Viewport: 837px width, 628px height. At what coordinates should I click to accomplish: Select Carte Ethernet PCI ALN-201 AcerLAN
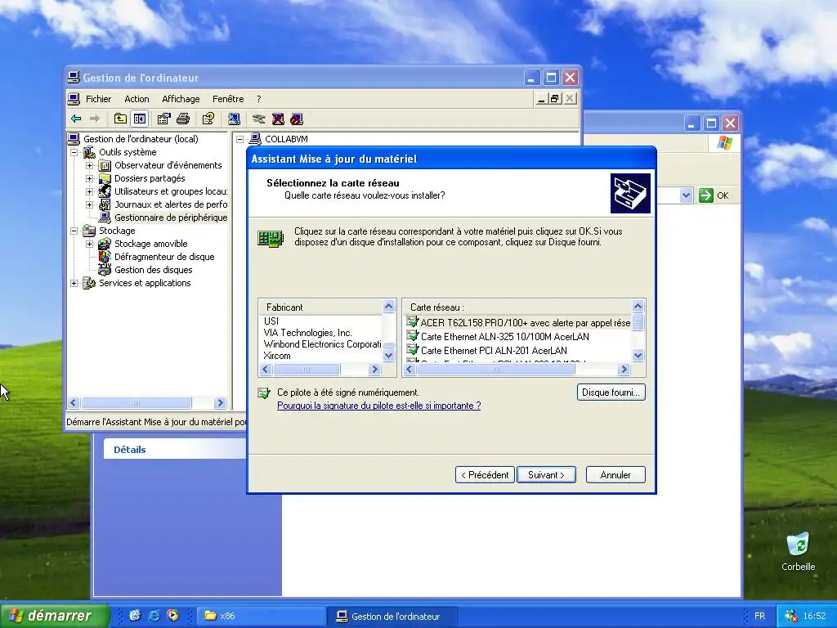pyautogui.click(x=487, y=350)
